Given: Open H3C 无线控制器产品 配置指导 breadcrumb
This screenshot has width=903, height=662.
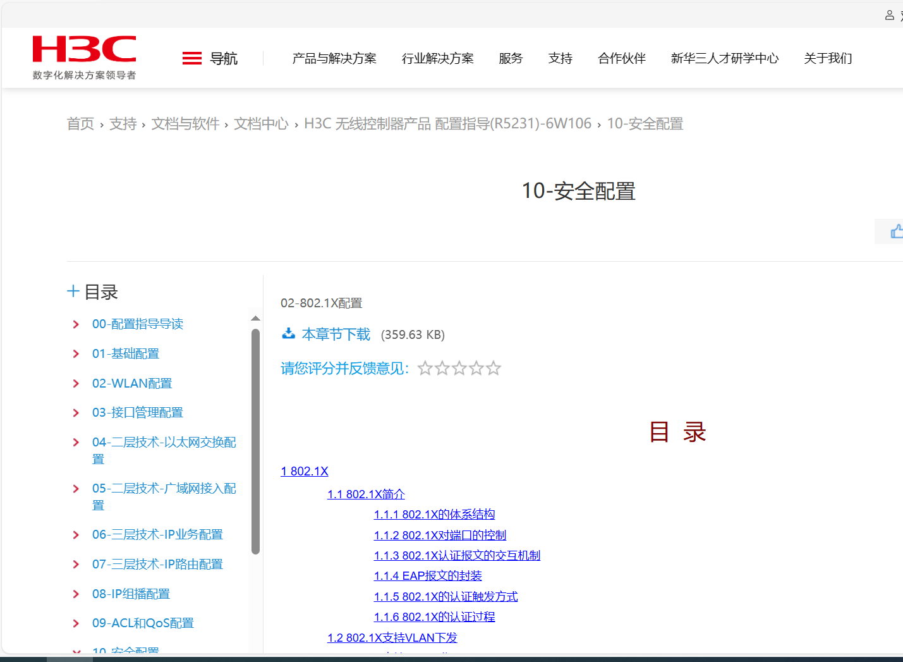Looking at the screenshot, I should click(x=447, y=123).
